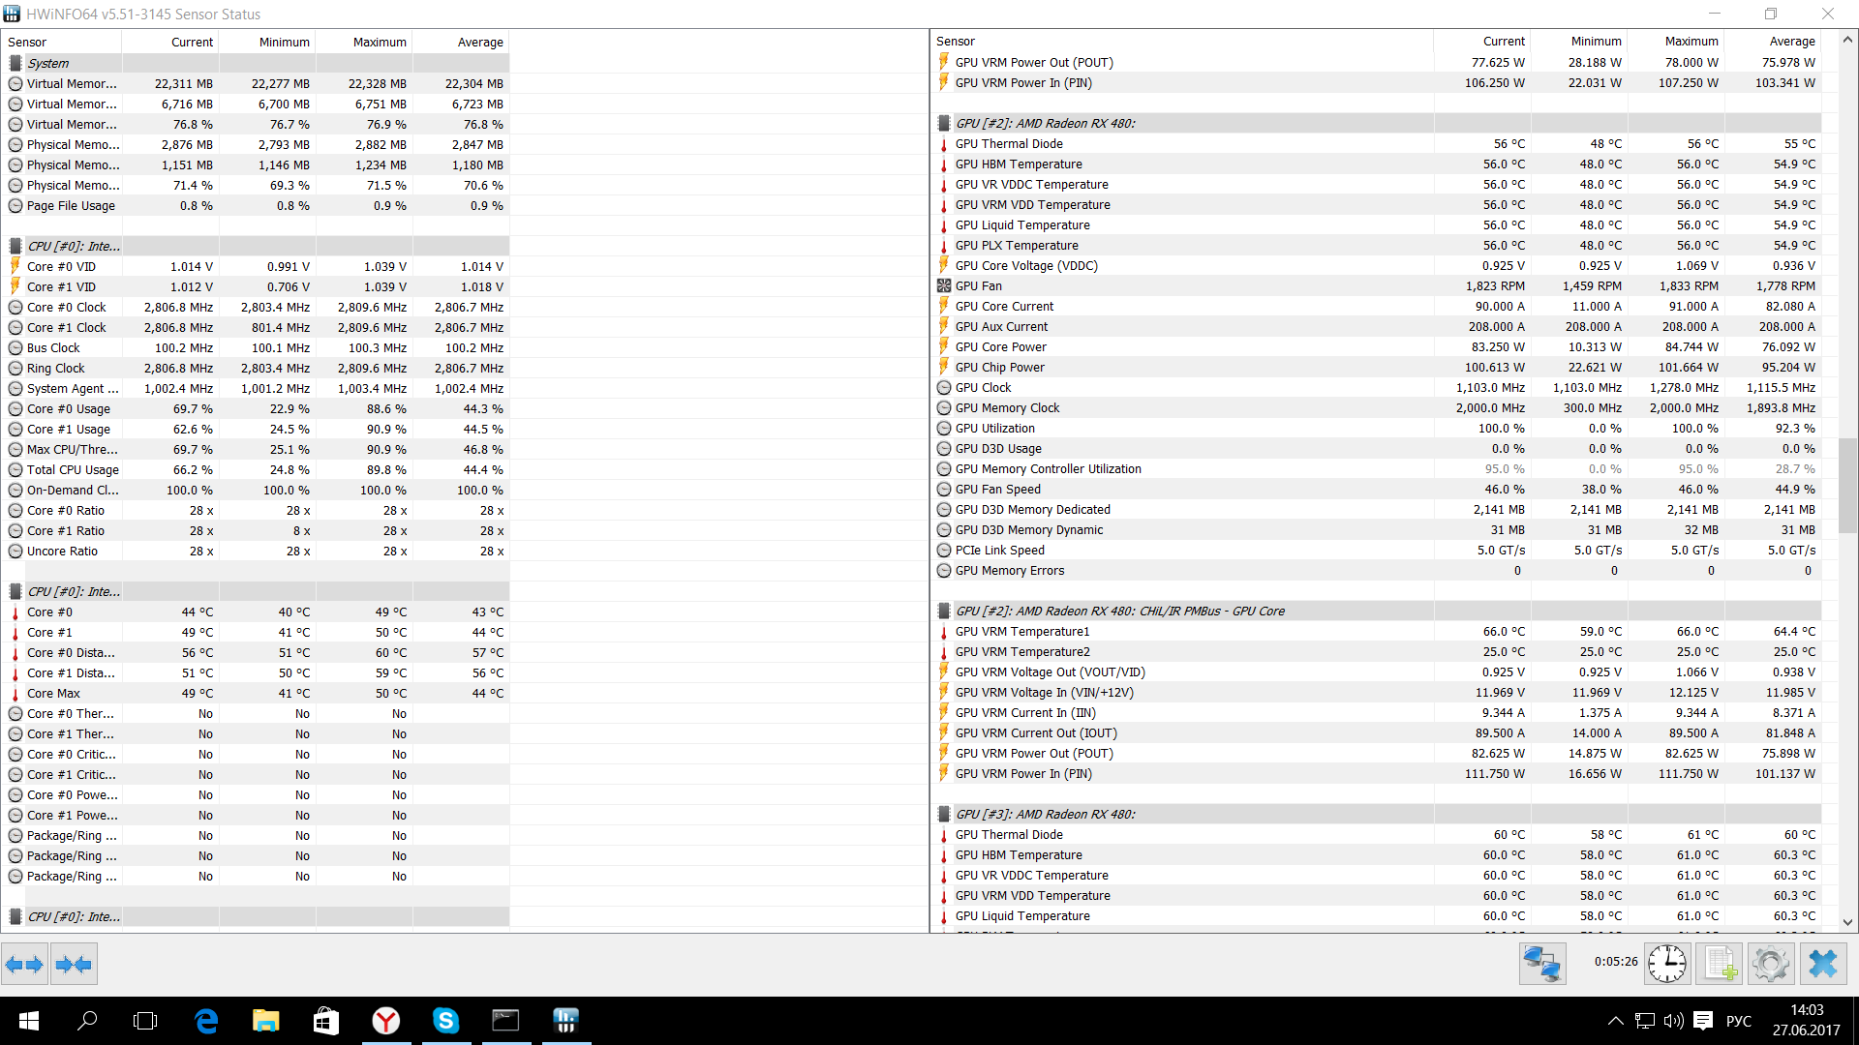Select the GPU Core Current row
The image size is (1859, 1045).
coord(1379,307)
